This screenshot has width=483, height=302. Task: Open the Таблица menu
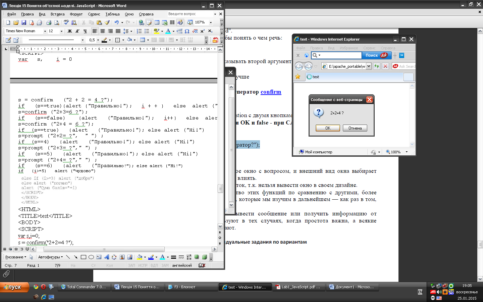coord(112,14)
